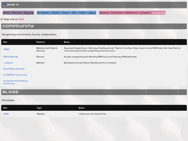Click the Site header in Blogs table
The image size is (188, 141).
click(5, 108)
